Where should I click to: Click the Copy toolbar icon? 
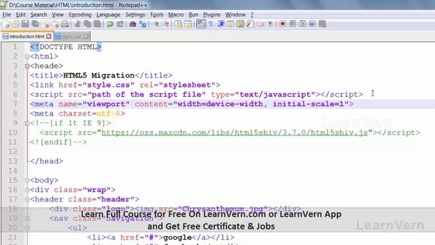point(88,24)
